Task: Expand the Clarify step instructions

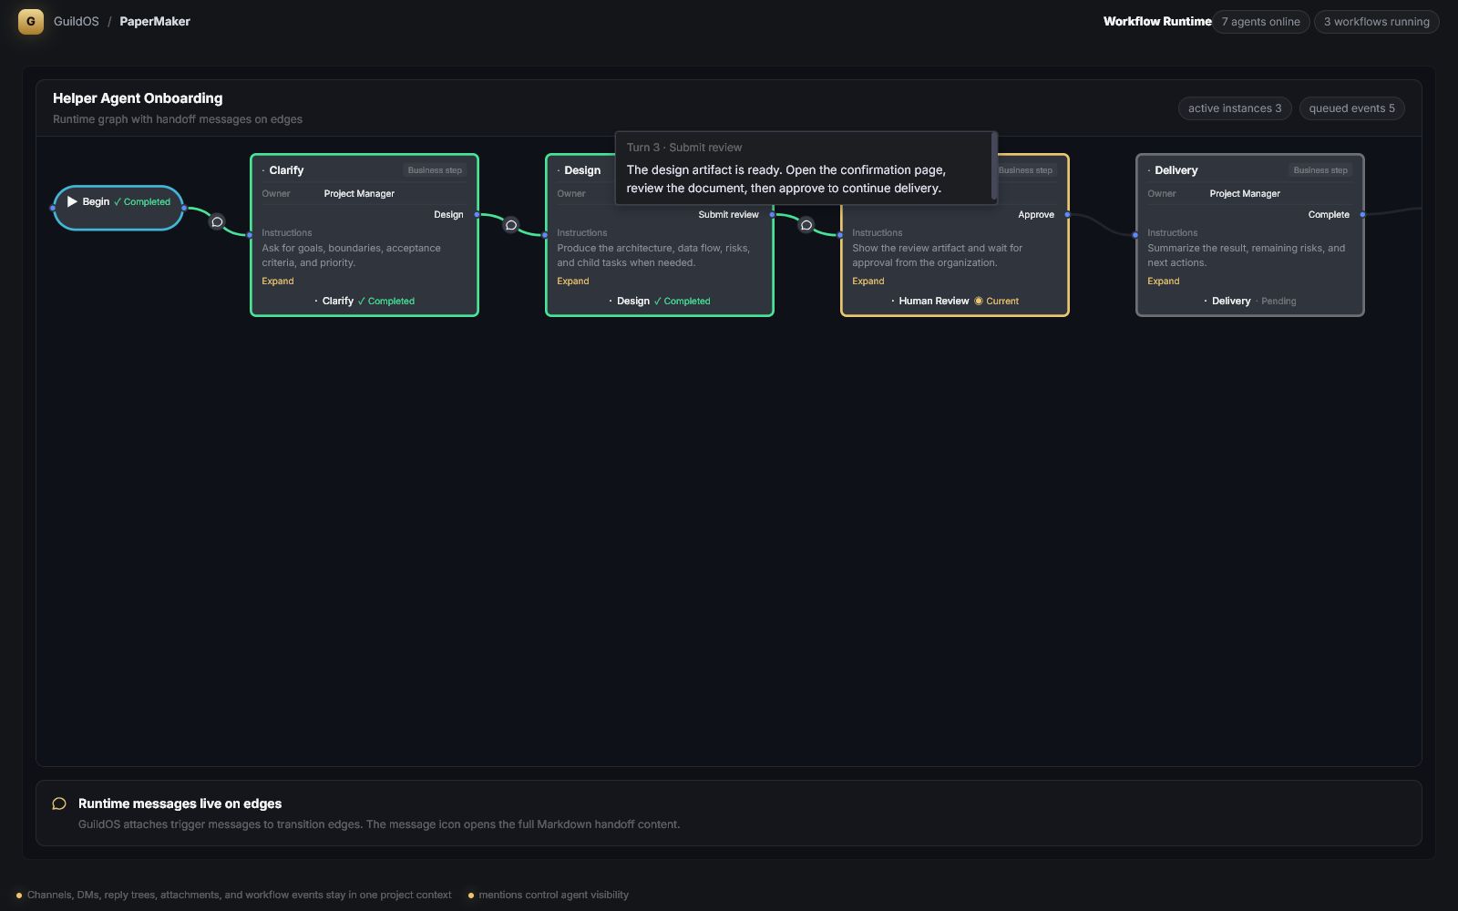Action: 278,281
